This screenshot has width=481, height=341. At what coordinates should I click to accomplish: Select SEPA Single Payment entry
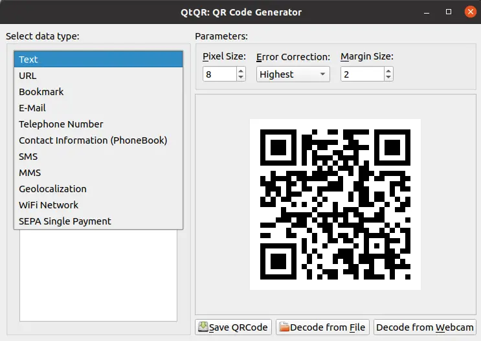(98, 221)
